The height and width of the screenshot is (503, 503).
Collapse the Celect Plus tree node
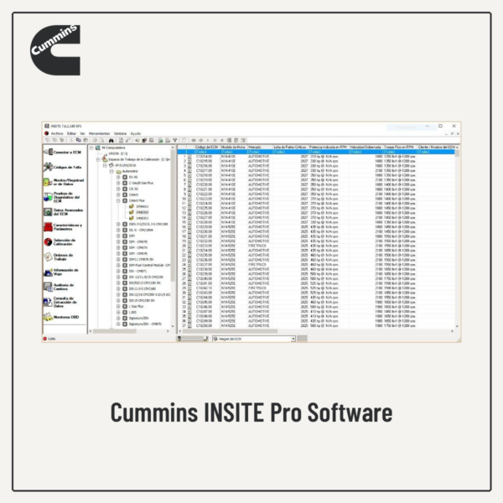click(118, 200)
